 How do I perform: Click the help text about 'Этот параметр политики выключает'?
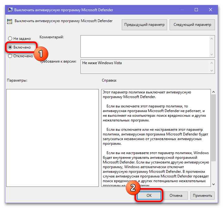[x=147, y=95]
